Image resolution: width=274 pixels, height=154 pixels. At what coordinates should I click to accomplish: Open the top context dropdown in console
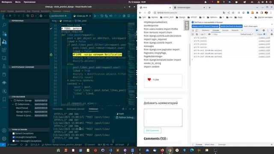[x=203, y=34]
